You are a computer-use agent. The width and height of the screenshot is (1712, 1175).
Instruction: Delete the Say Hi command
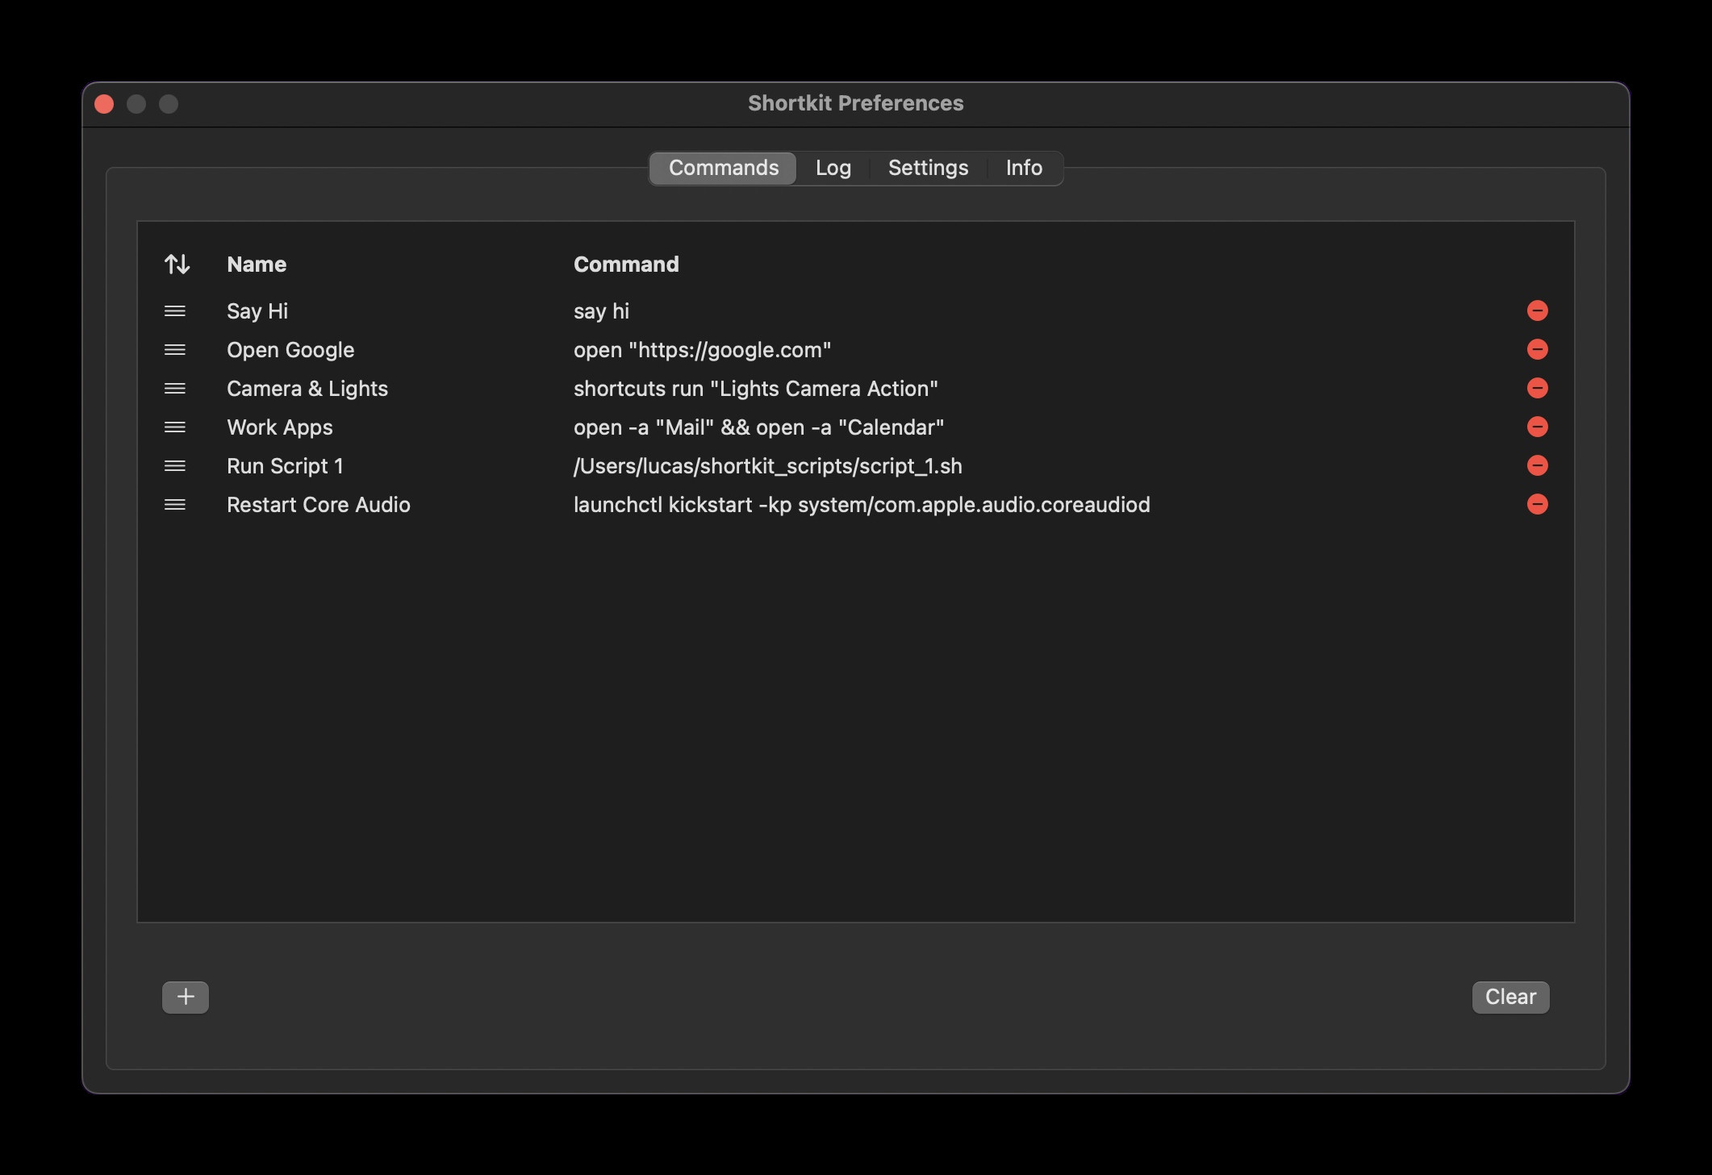(1537, 311)
